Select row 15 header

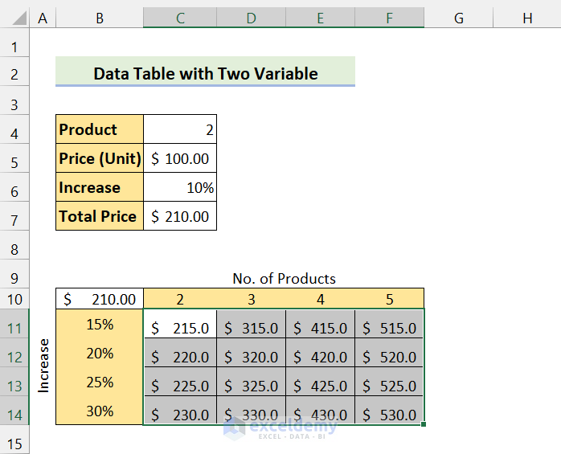pos(14,444)
